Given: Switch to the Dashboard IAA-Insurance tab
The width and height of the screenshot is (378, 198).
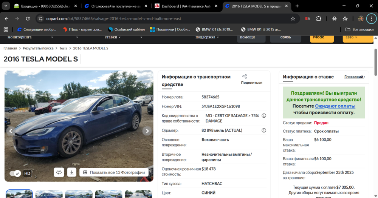Looking at the screenshot, I should point(186,6).
